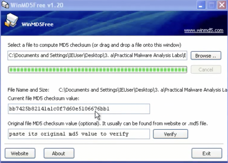
Task: Click the 'File Name and Size:' label
Action: pos(28,90)
